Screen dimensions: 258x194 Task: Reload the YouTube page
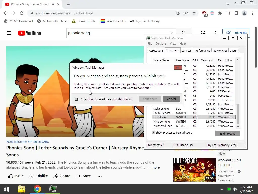pyautogui.click(x=22, y=13)
